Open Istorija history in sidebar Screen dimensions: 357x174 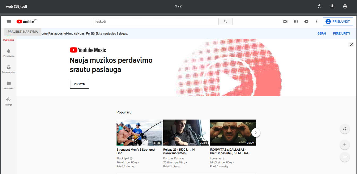(8, 101)
